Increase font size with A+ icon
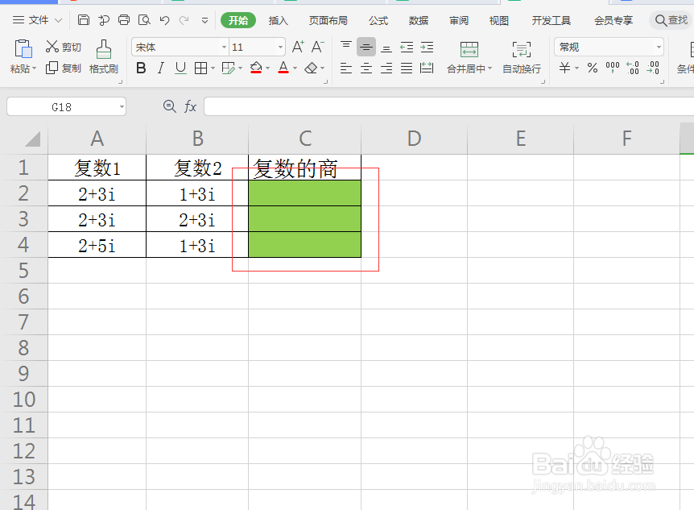Viewport: 694px width, 510px height. tap(297, 47)
